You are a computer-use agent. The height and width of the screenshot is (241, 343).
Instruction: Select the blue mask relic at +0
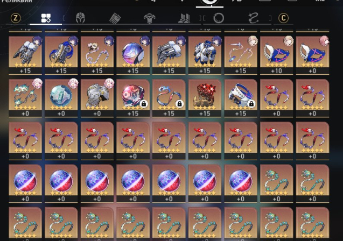[x=312, y=55]
